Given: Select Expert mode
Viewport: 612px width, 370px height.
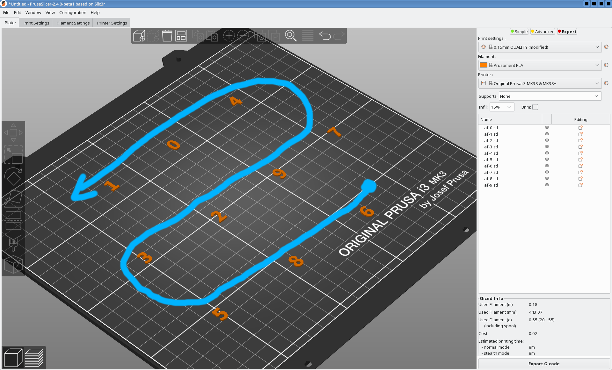Looking at the screenshot, I should tap(567, 32).
